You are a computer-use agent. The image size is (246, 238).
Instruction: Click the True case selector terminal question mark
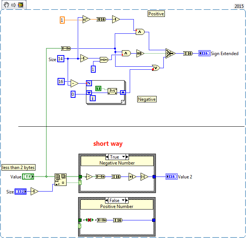pos(80,183)
